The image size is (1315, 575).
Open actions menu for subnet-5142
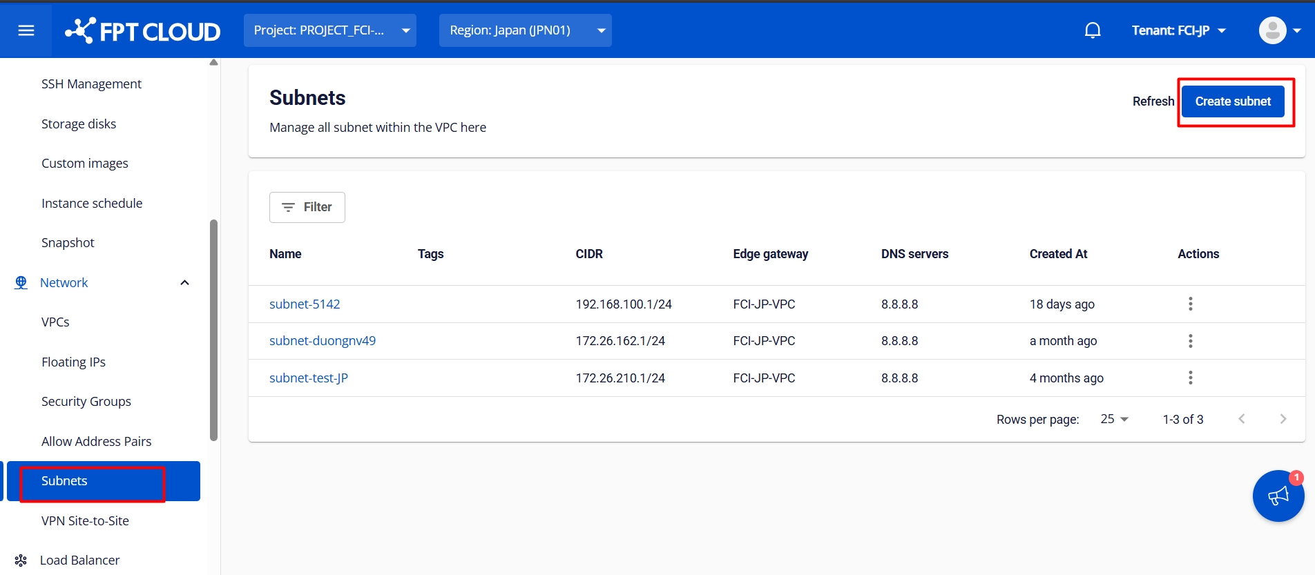1190,304
